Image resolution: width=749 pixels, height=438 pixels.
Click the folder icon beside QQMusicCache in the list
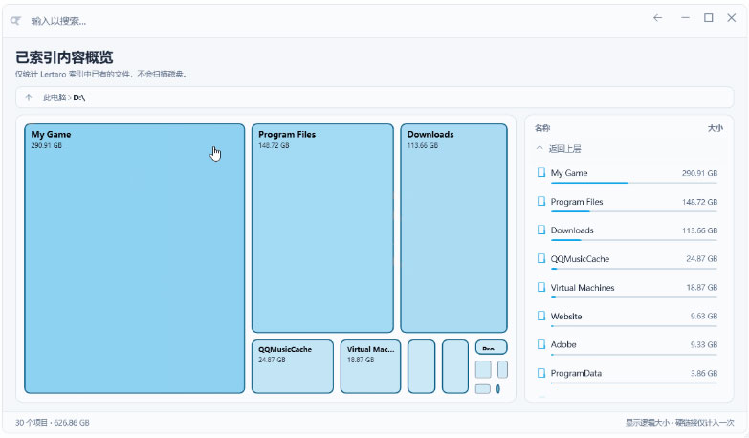[x=540, y=258]
